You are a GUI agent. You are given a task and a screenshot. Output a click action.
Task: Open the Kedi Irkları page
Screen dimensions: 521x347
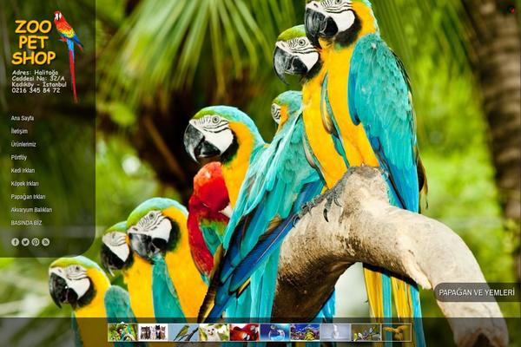[23, 170]
